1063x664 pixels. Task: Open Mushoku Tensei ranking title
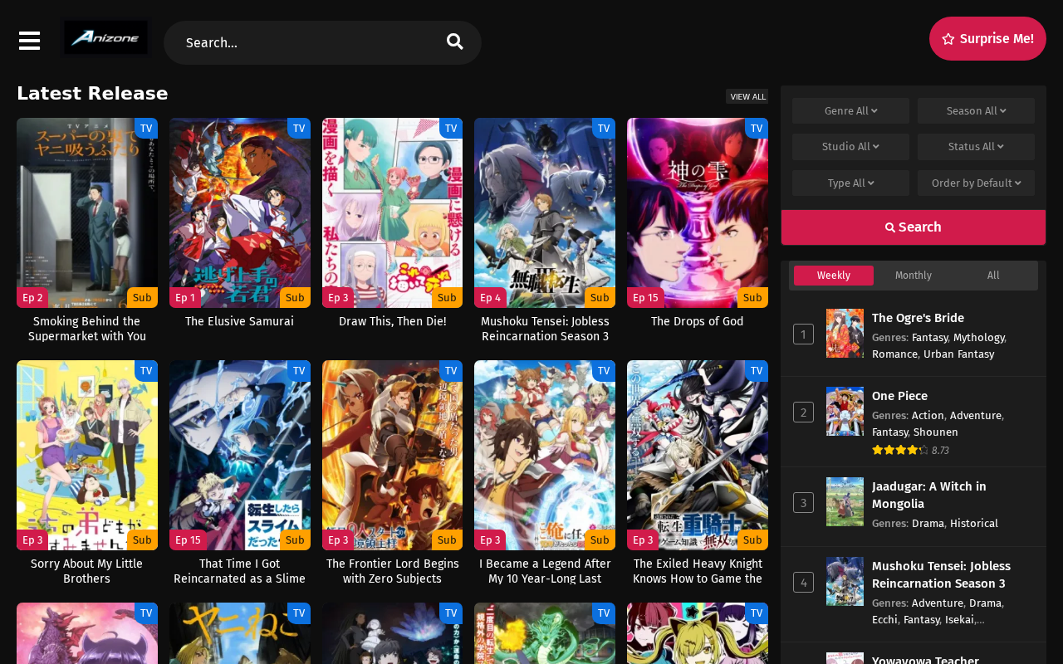941,574
